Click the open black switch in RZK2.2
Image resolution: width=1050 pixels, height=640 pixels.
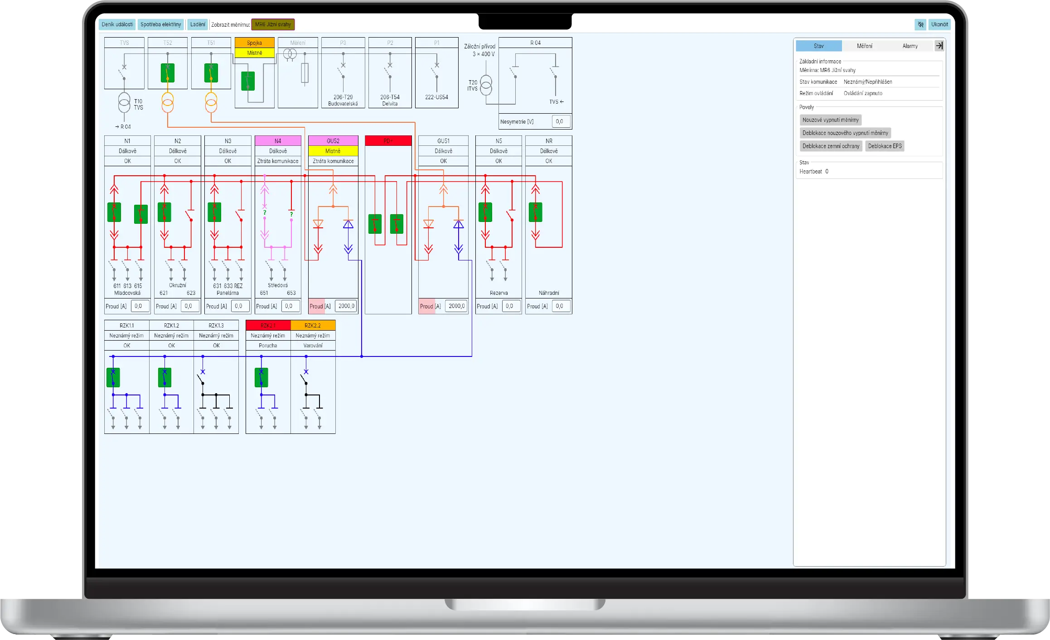click(305, 377)
